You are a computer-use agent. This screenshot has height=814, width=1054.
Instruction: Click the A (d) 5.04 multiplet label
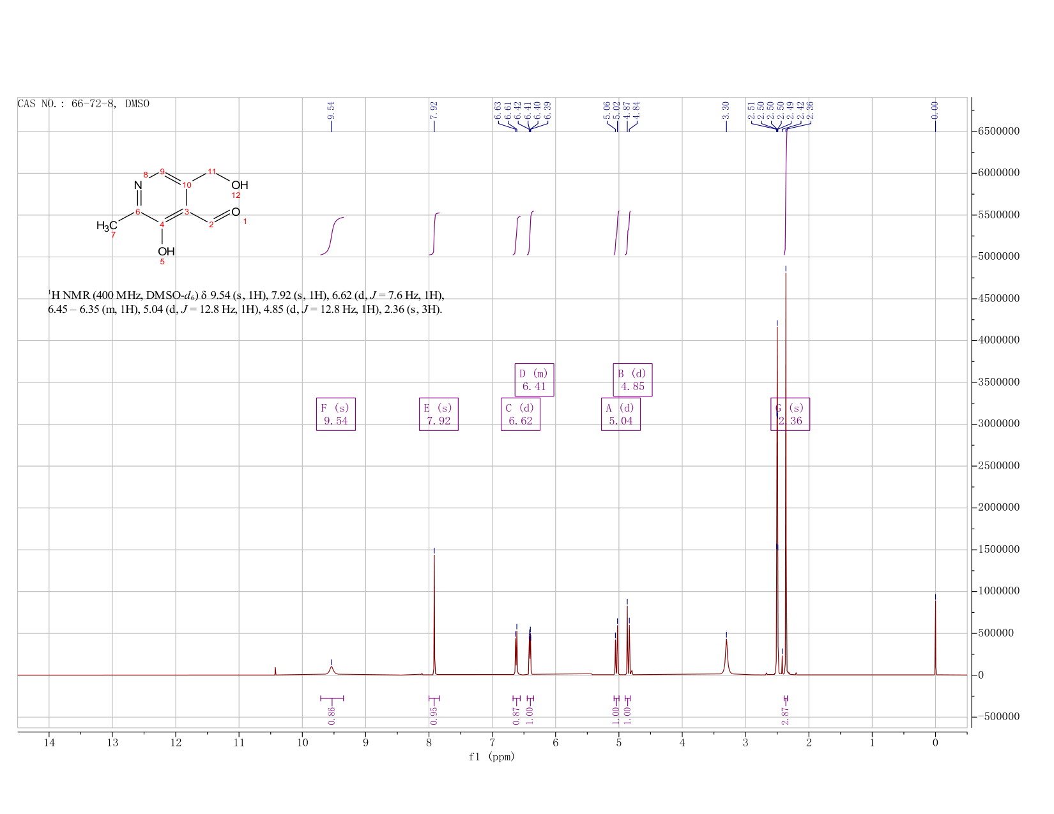pos(621,414)
